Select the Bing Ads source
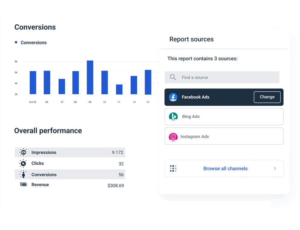 pos(224,117)
